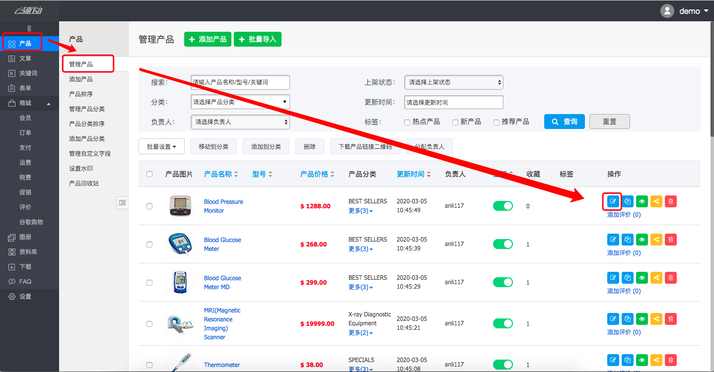Image resolution: width=714 pixels, height=372 pixels.
Task: Open 添加评价 (0) for Blood Glucose Meter
Action: [x=624, y=252]
